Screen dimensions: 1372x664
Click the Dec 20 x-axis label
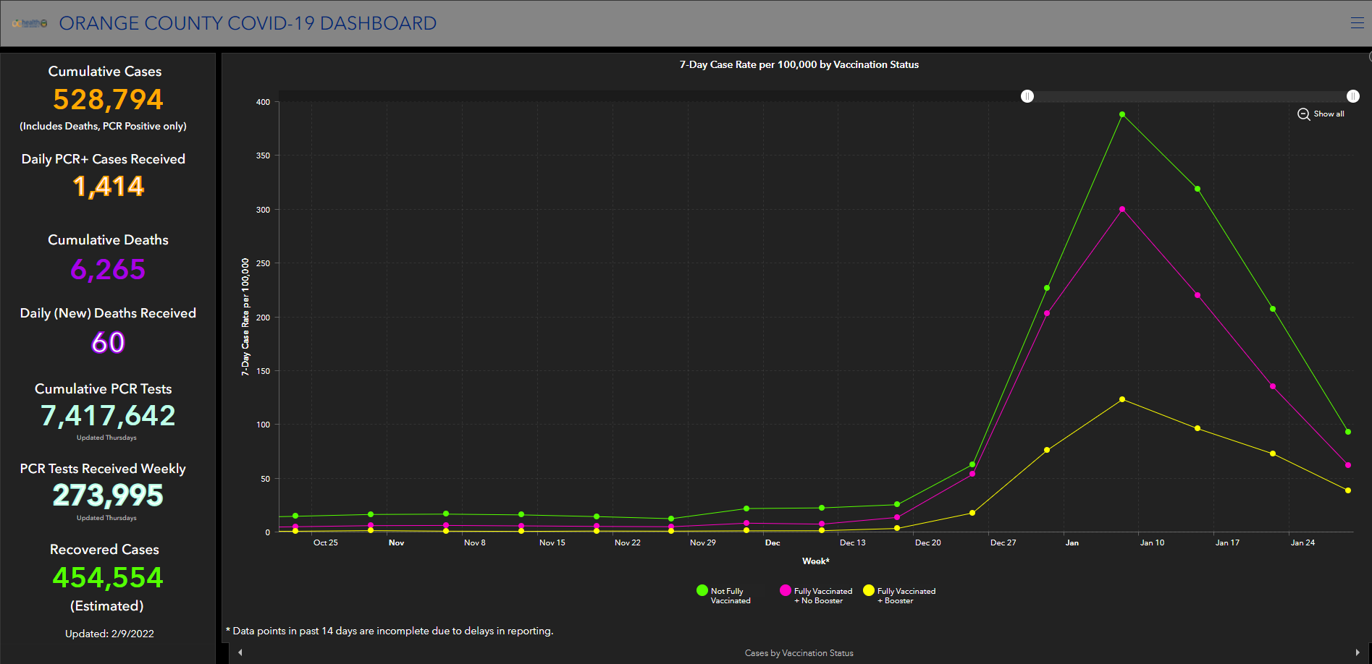(928, 542)
